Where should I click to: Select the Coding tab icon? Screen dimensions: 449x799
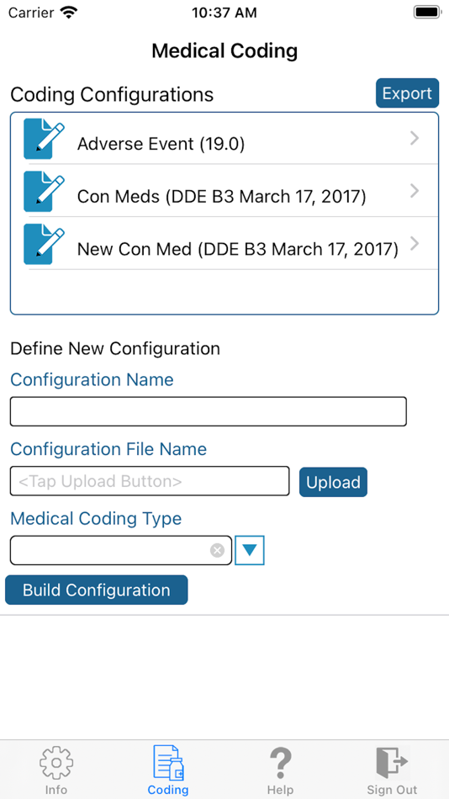[x=168, y=762]
